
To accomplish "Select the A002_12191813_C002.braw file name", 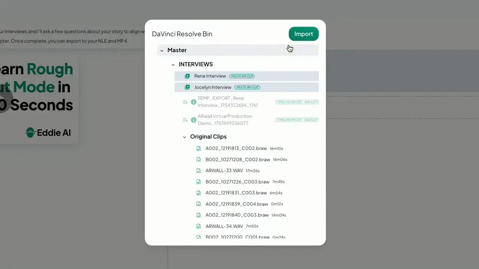I will 236,148.
